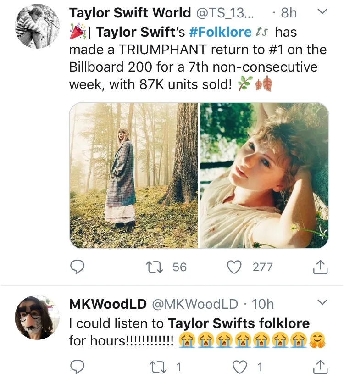This screenshot has height=384, width=344.
Task: Open the Taylor Swift World account name
Action: point(130,12)
